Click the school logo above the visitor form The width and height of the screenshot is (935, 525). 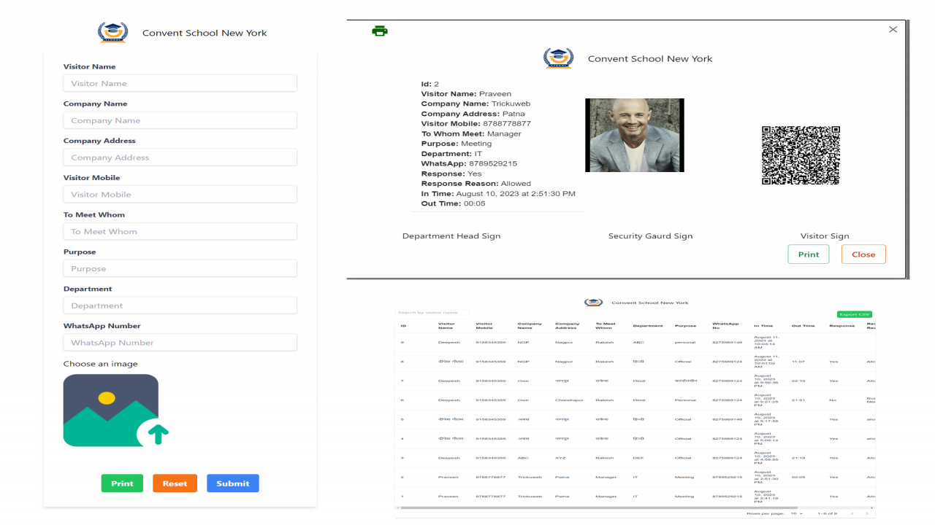click(x=112, y=33)
